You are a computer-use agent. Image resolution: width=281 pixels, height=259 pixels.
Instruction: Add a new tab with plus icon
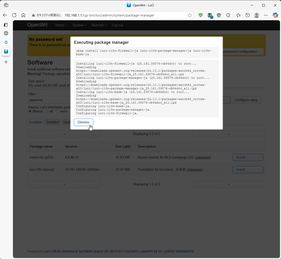(x=6, y=62)
